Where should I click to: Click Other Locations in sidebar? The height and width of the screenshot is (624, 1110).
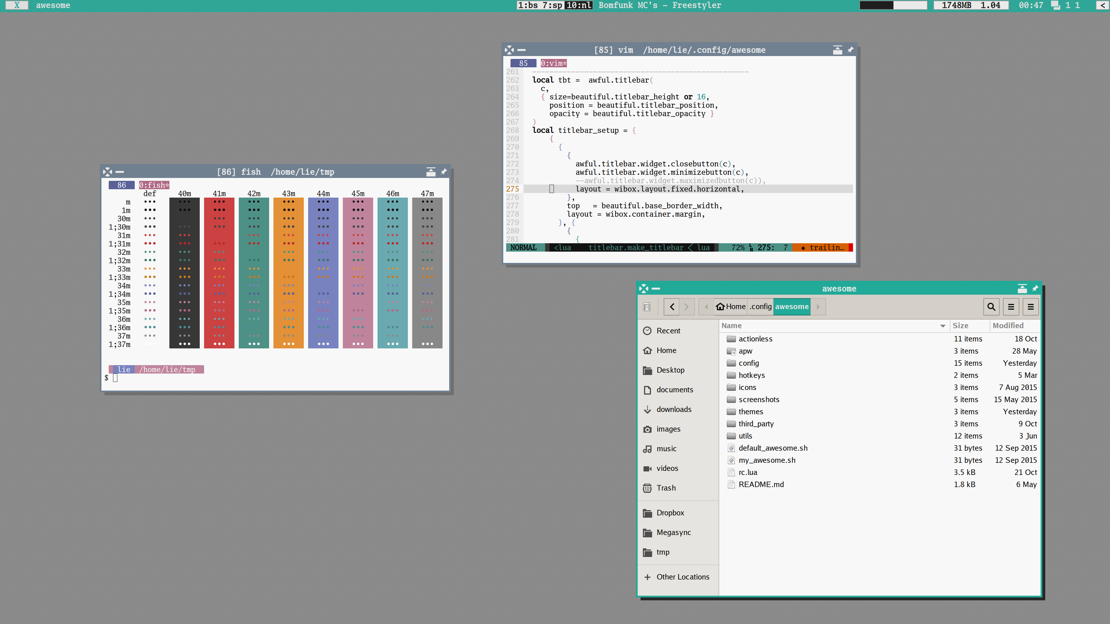pyautogui.click(x=682, y=577)
